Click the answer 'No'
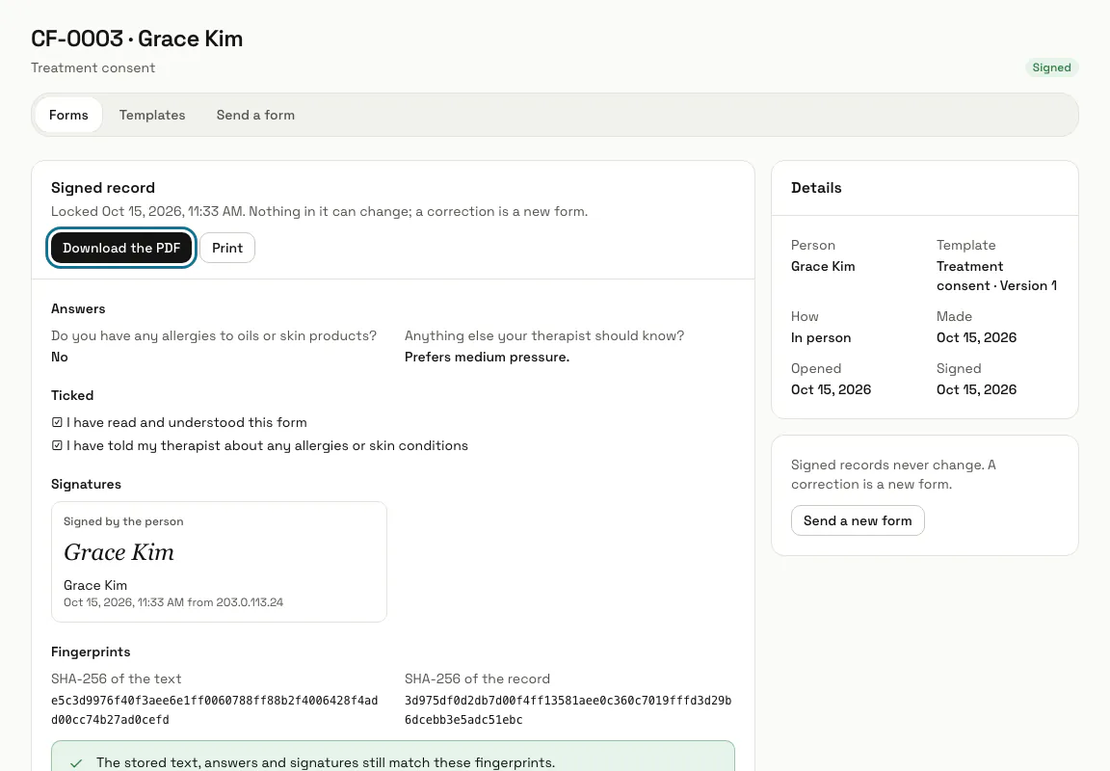The width and height of the screenshot is (1110, 771). click(x=60, y=357)
